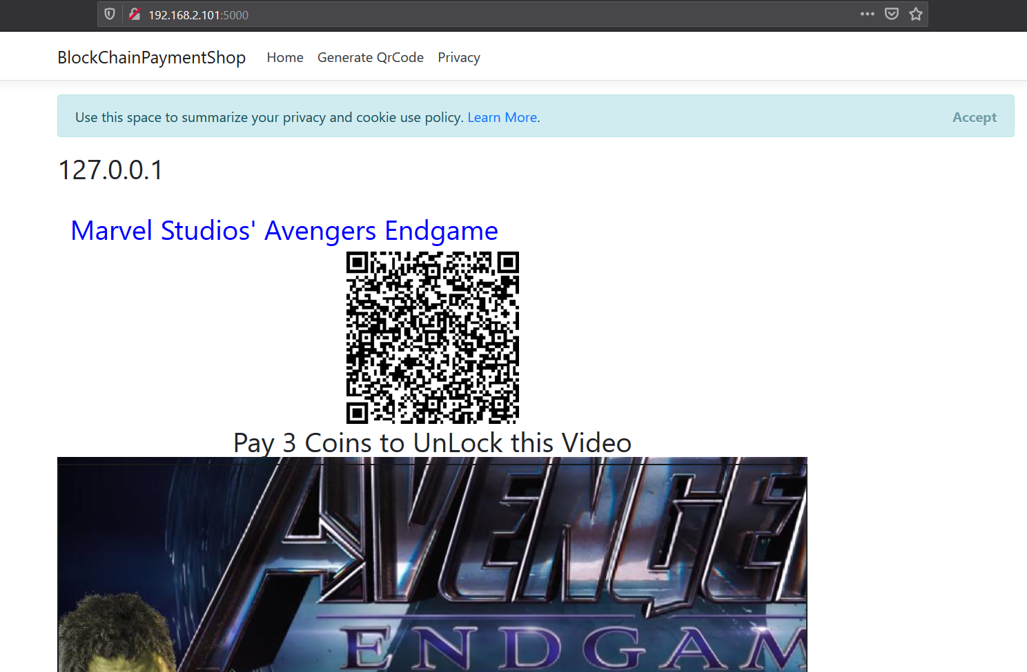Open the Marvel Studios' Avengers Endgame link

point(284,231)
